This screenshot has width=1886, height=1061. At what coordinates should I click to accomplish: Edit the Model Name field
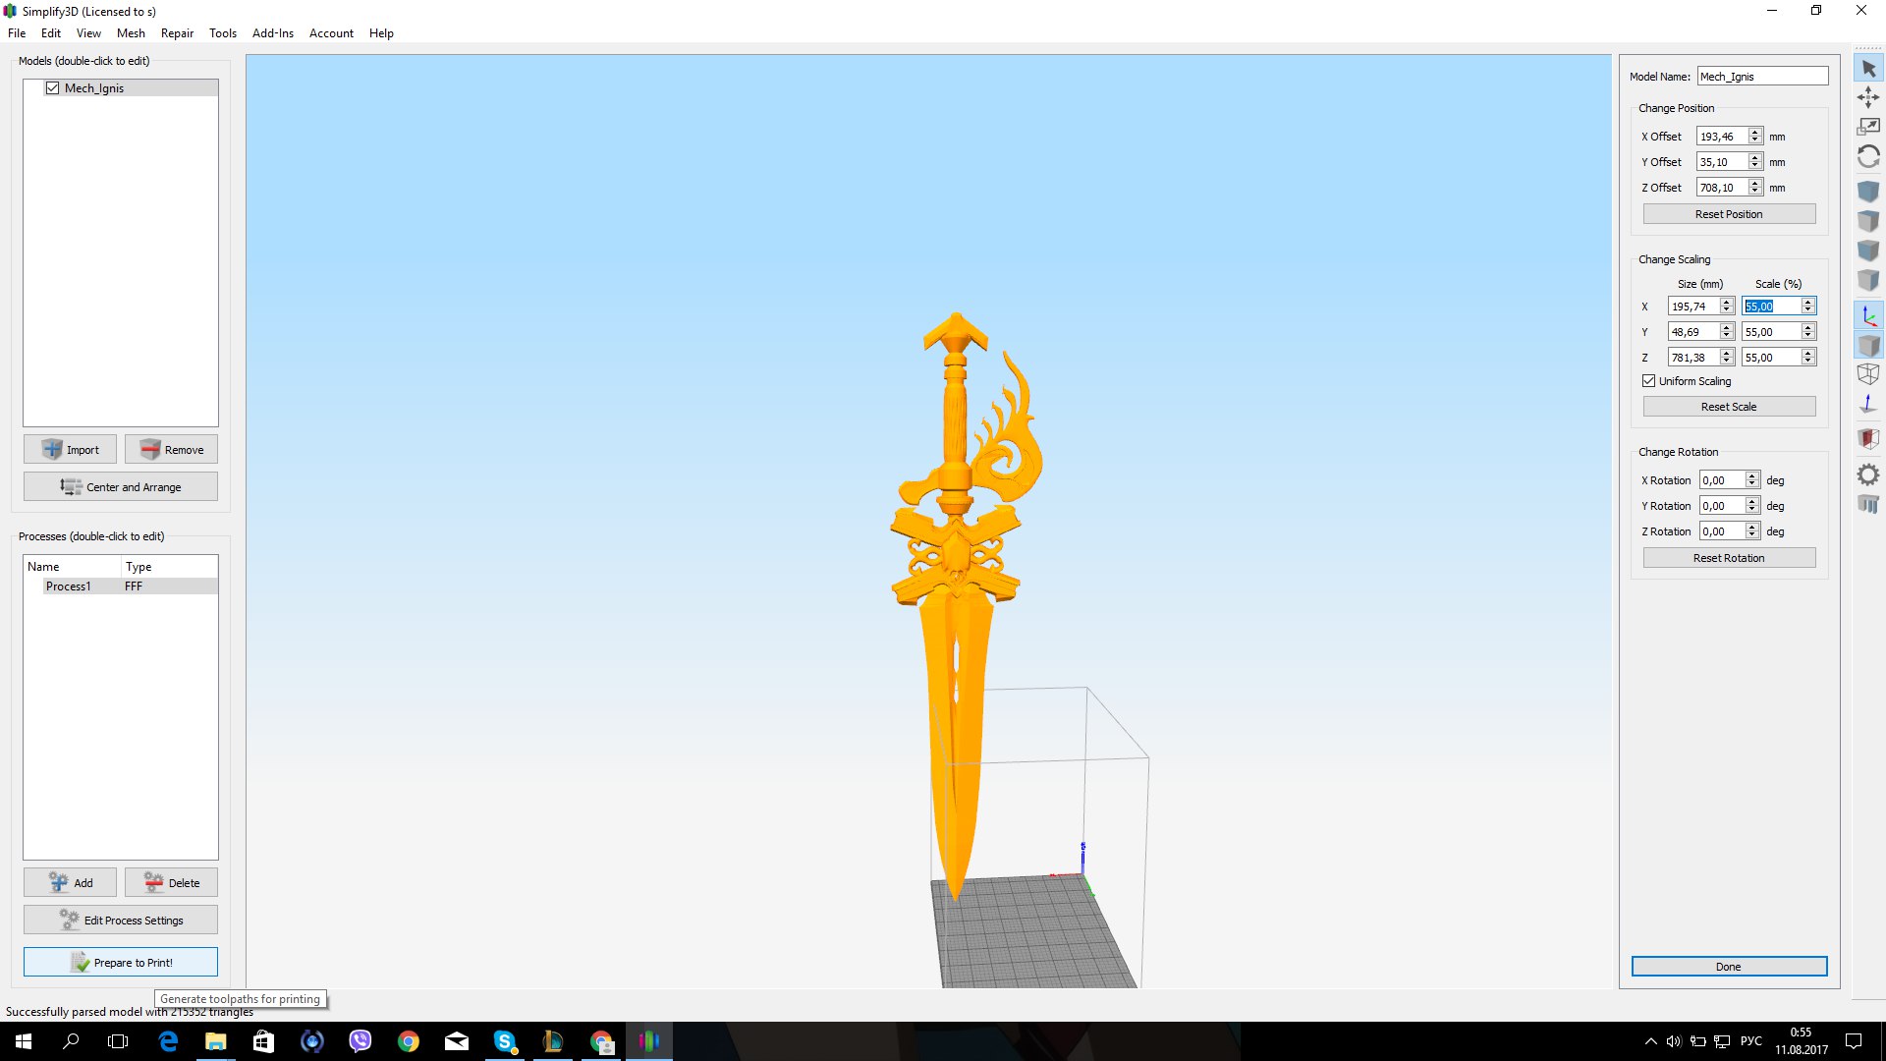tap(1762, 77)
